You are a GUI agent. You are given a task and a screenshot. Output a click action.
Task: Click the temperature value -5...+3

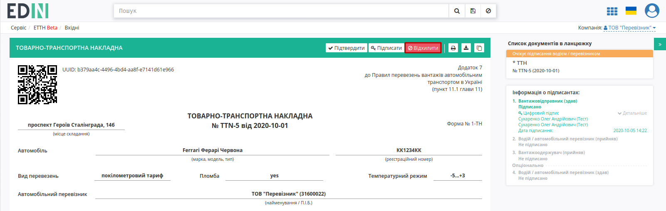pyautogui.click(x=458, y=176)
